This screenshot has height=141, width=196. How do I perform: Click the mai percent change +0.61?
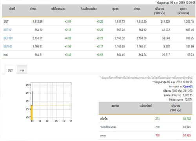click(100, 55)
